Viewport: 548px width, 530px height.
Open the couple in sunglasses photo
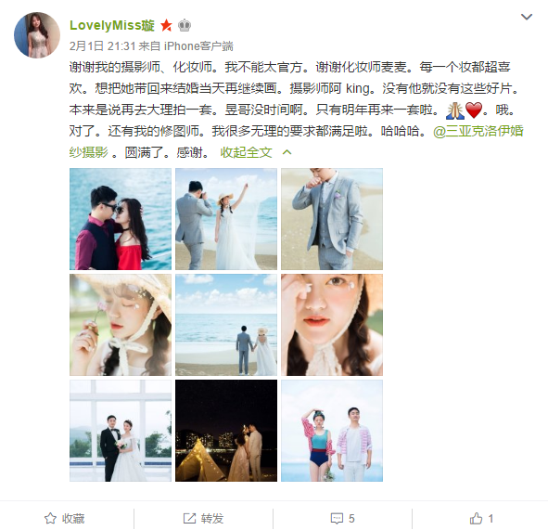pyautogui.click(x=121, y=219)
